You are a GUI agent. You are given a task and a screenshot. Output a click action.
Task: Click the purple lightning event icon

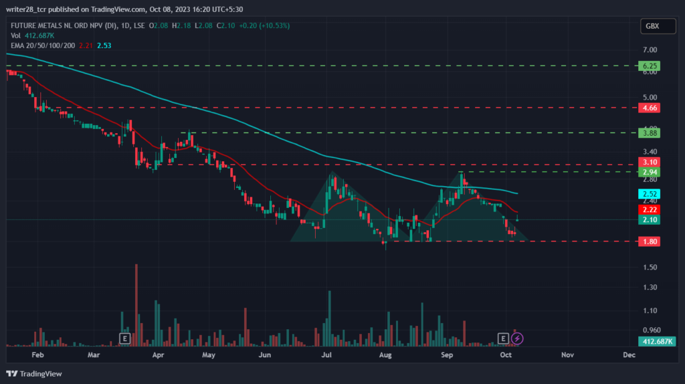point(517,339)
